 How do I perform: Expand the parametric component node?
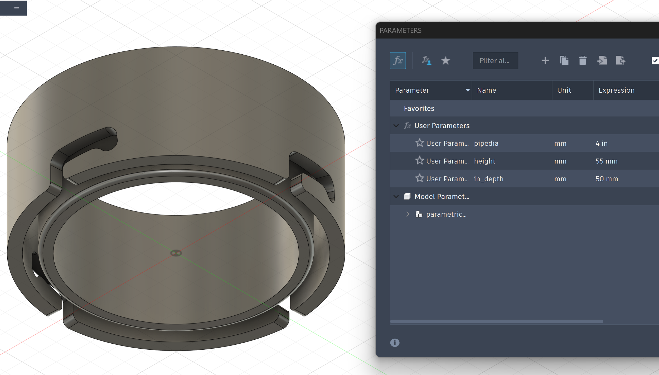pos(408,214)
